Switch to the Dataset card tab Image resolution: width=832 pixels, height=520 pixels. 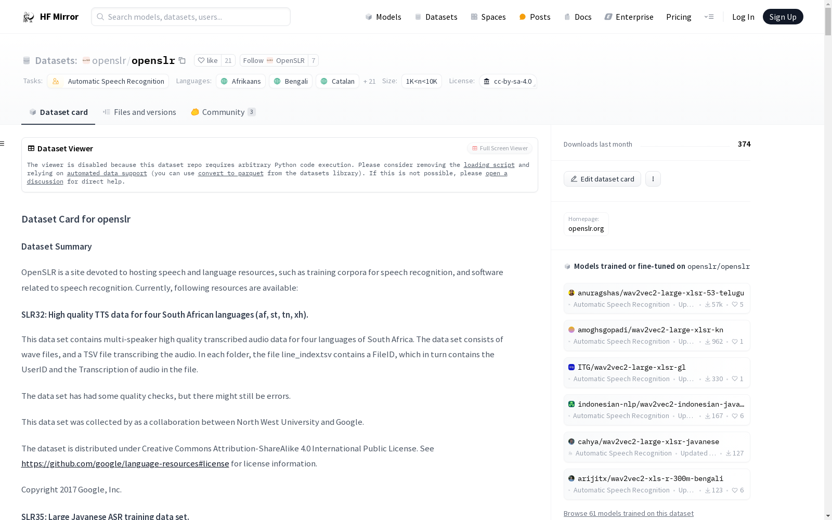[58, 112]
